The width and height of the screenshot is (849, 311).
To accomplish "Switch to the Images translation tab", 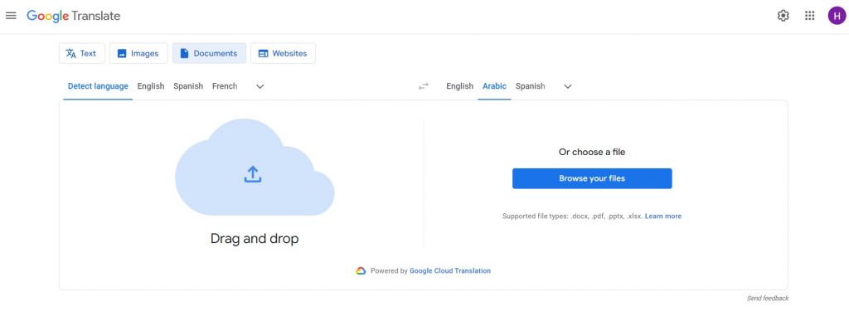I will (x=138, y=53).
